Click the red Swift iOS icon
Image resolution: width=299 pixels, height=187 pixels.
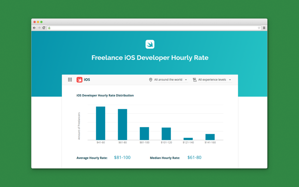(79, 79)
